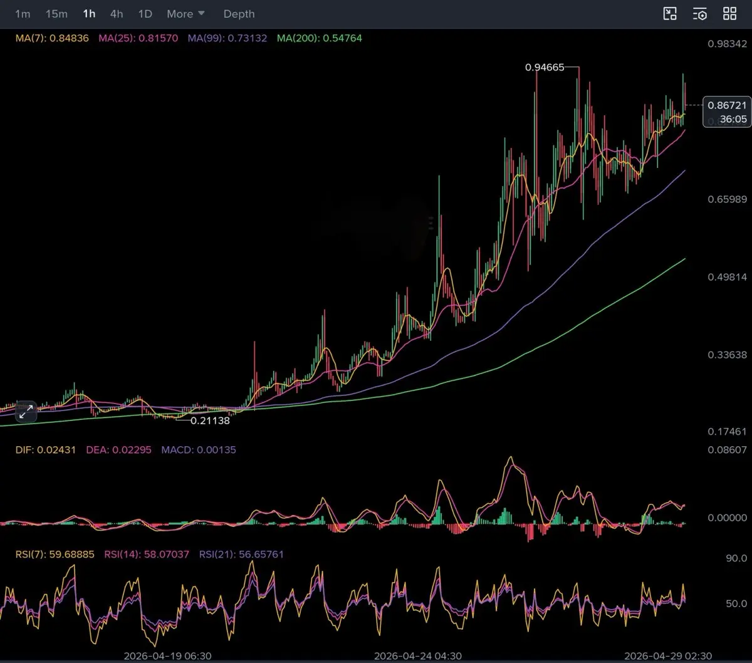Click the MA(7): 0.84836 indicator label
The height and width of the screenshot is (663, 752).
point(52,38)
